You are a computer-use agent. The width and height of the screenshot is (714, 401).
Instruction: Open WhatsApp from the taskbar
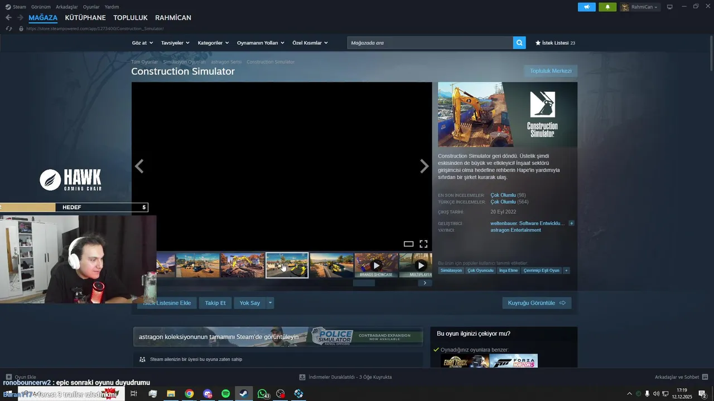262,394
